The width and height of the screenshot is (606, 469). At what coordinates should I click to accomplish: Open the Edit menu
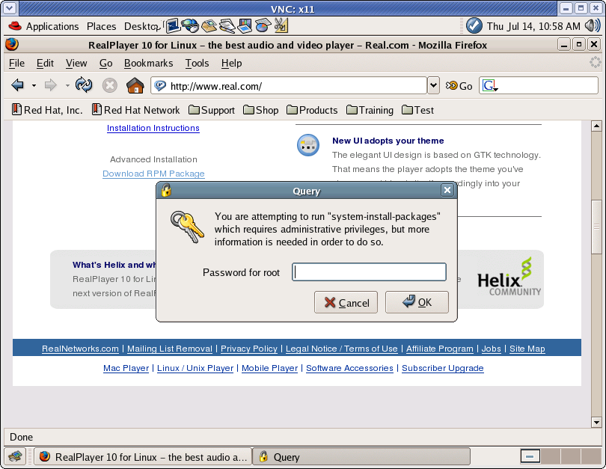[45, 63]
